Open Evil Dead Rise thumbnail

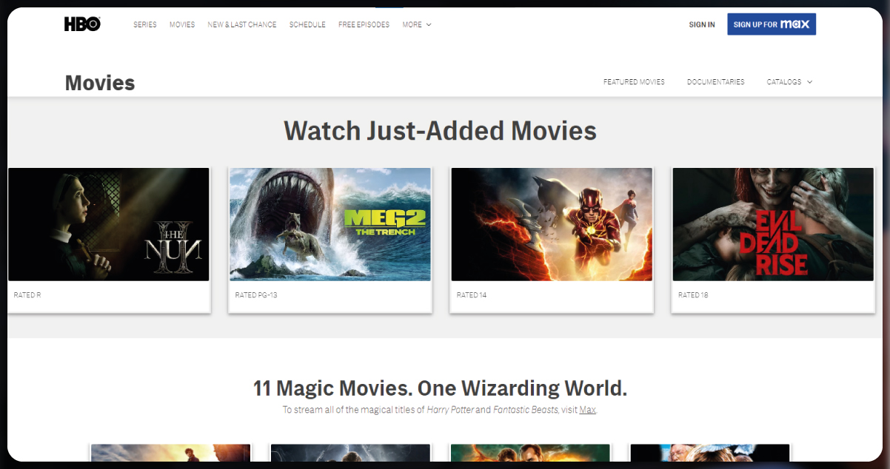[773, 224]
